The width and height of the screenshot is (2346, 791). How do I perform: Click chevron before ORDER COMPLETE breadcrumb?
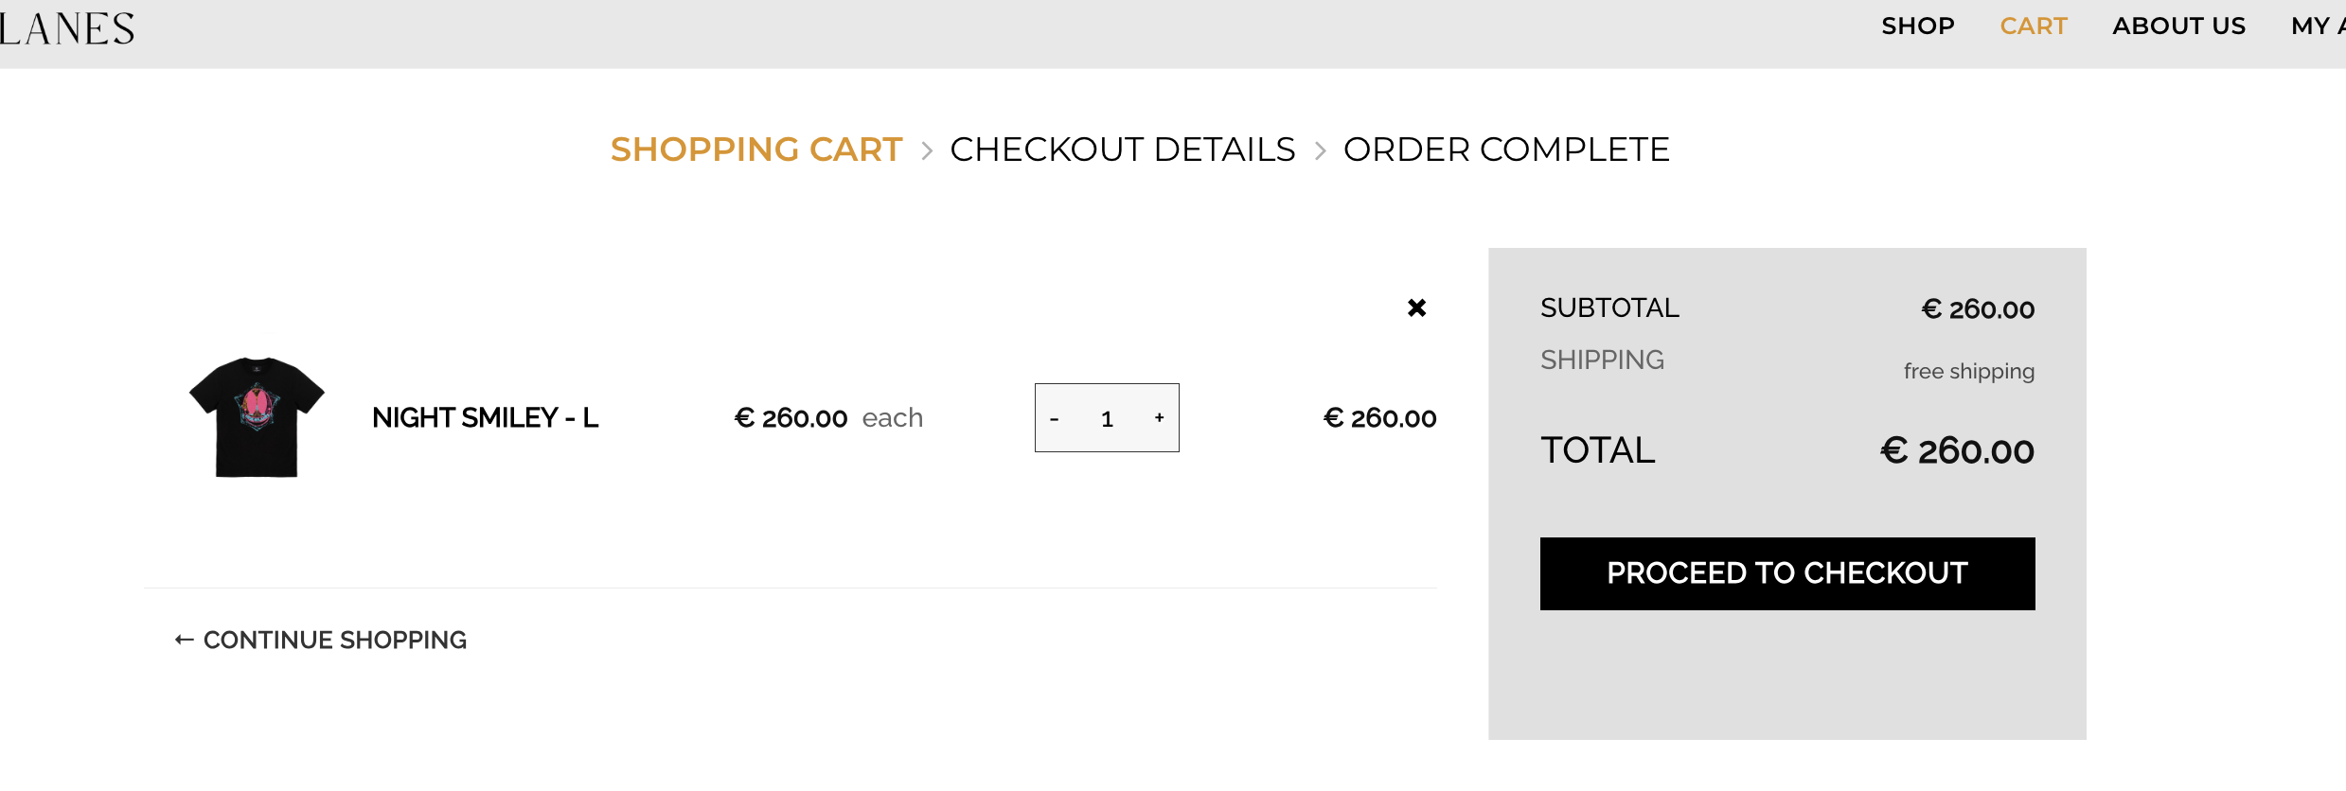coord(1320,150)
